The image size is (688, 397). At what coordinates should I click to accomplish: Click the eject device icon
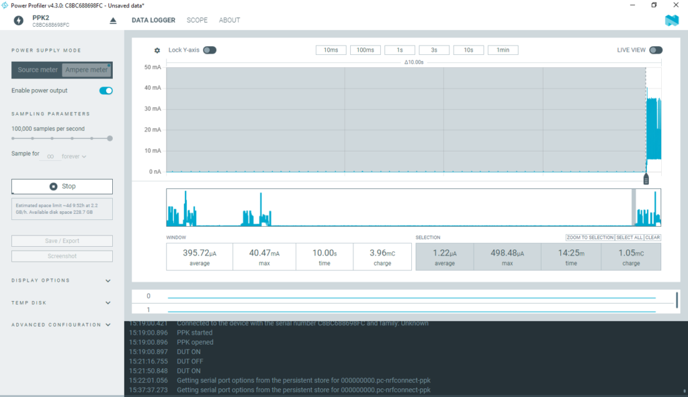[113, 20]
